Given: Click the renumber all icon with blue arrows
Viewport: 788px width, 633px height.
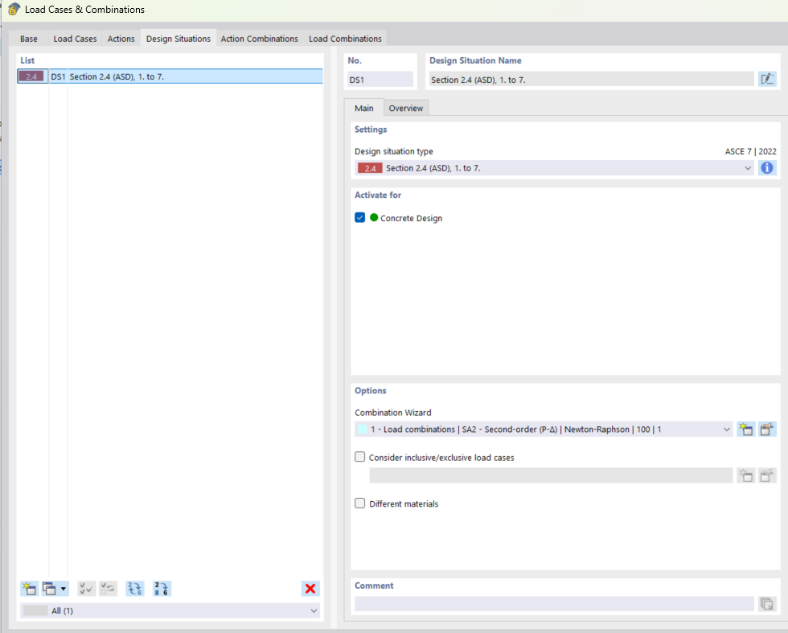Looking at the screenshot, I should pyautogui.click(x=135, y=588).
